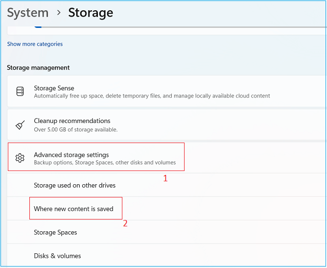Click the Storage page title
Screen dimensions: 327x268
[91, 13]
